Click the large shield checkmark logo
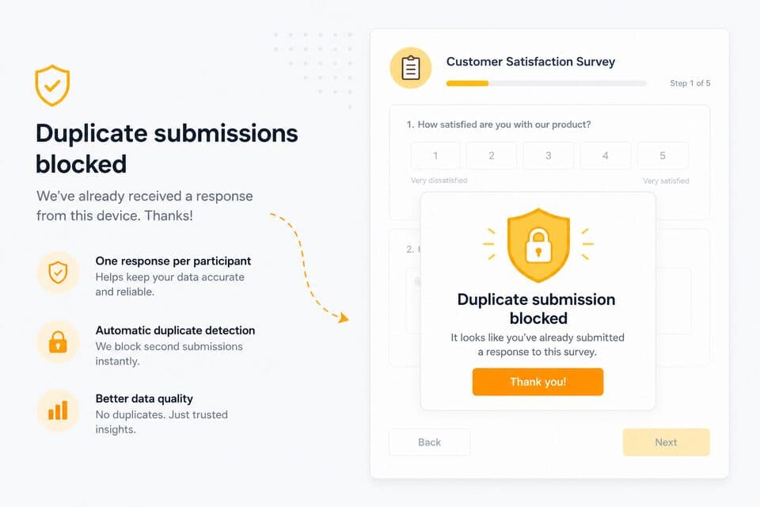 pyautogui.click(x=52, y=86)
